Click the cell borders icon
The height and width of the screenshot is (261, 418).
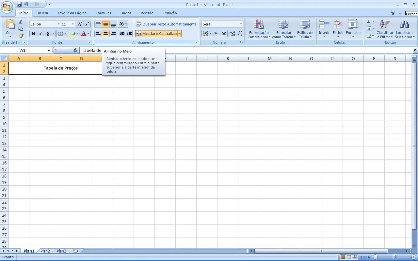tap(60, 34)
